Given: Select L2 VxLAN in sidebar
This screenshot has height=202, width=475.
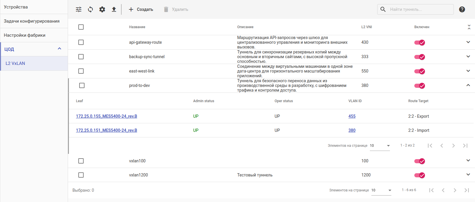Looking at the screenshot, I should 15,63.
